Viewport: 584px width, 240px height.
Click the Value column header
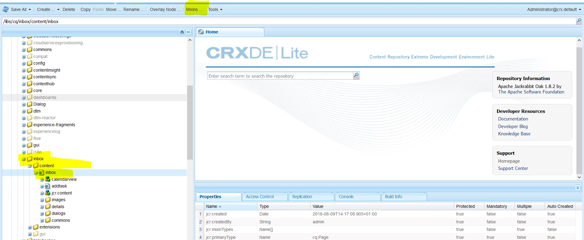tap(382, 206)
